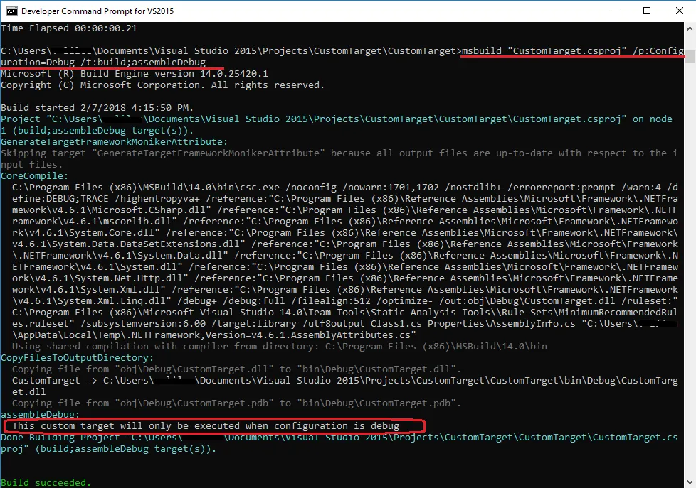This screenshot has width=696, height=488.
Task: Click the 'Using shared compilation with compiler' line
Action: (280, 346)
